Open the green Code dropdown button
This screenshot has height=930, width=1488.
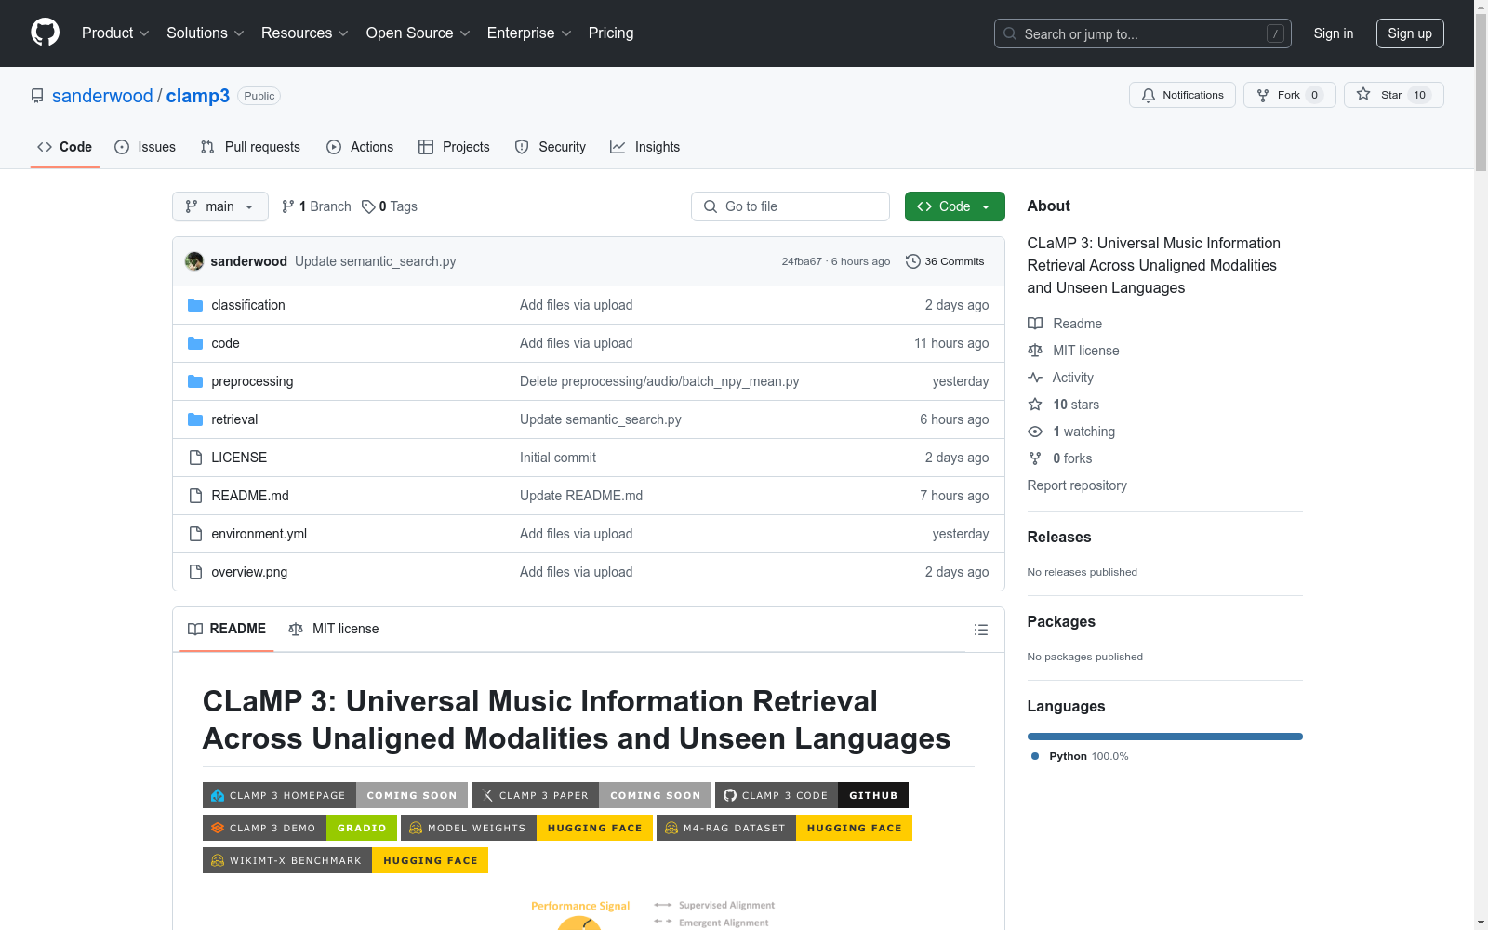tap(954, 206)
